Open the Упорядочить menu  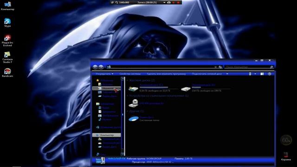point(104,74)
